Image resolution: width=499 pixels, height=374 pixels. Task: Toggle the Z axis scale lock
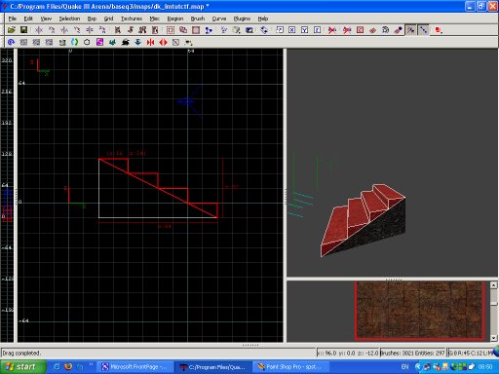tap(317, 30)
